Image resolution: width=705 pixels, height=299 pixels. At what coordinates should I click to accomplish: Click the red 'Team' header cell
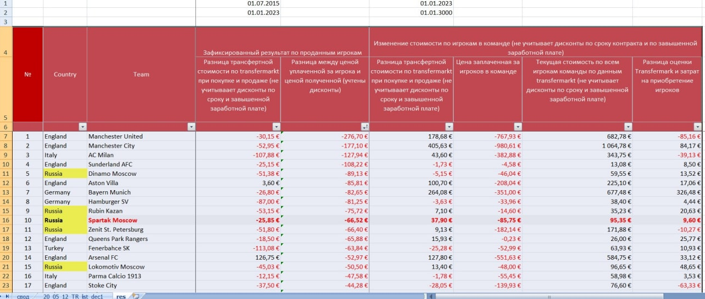(x=141, y=74)
